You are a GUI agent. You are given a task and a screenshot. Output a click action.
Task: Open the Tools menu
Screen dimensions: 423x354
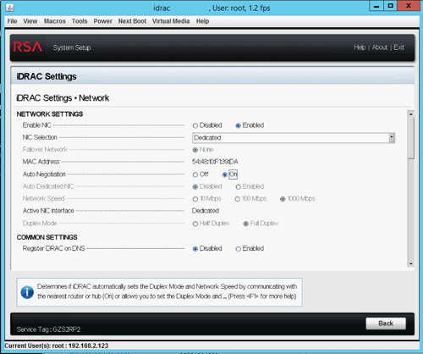(80, 21)
